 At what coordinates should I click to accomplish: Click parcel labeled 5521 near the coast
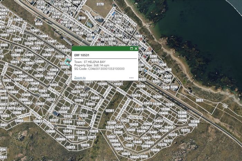(x=199, y=100)
